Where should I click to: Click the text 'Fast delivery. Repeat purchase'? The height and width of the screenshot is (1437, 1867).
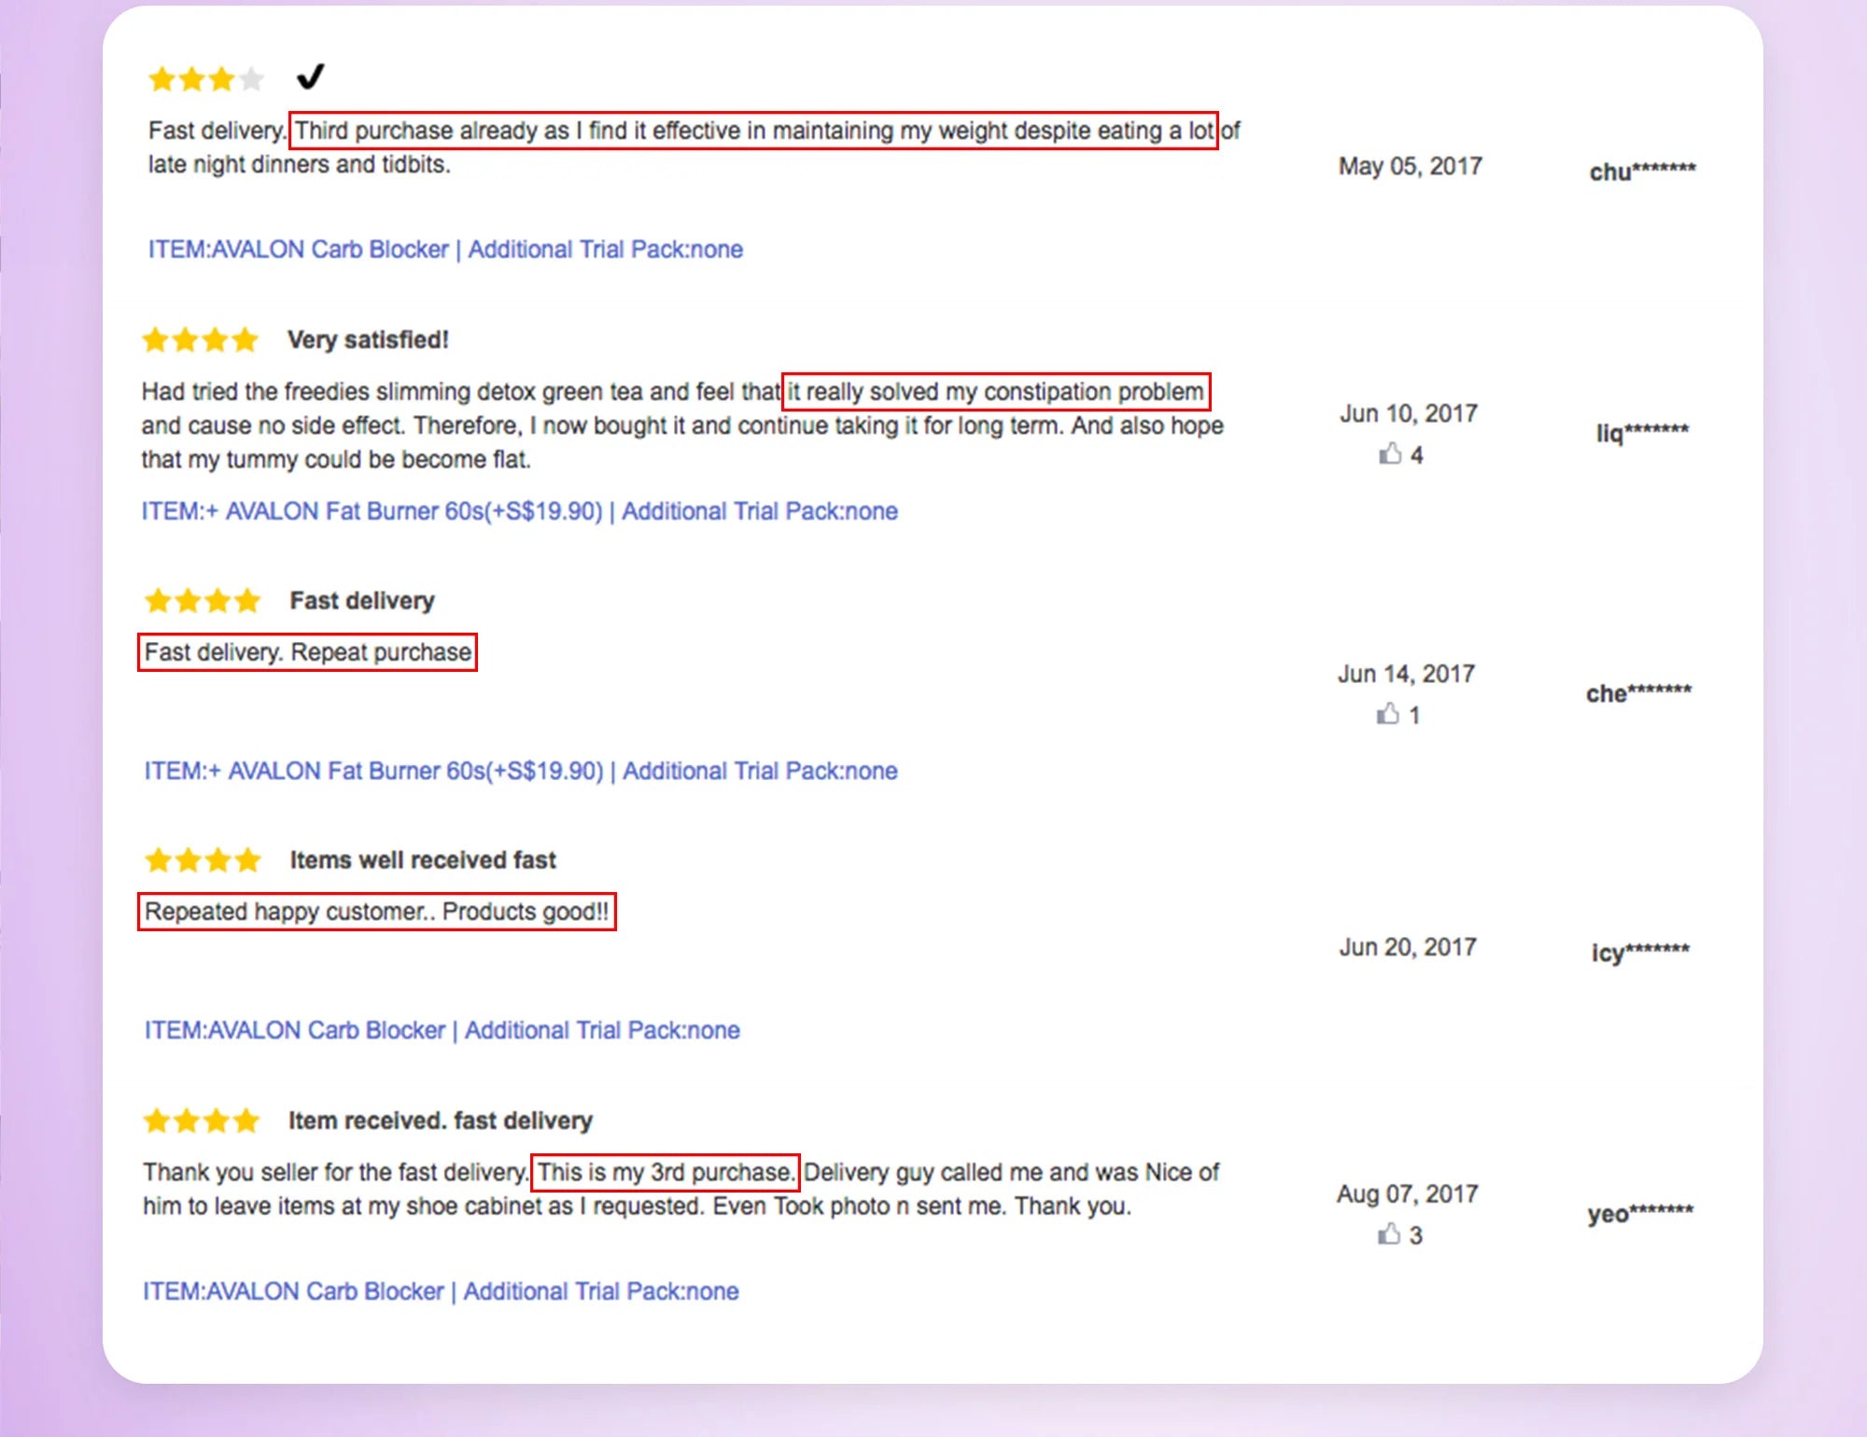pyautogui.click(x=307, y=652)
